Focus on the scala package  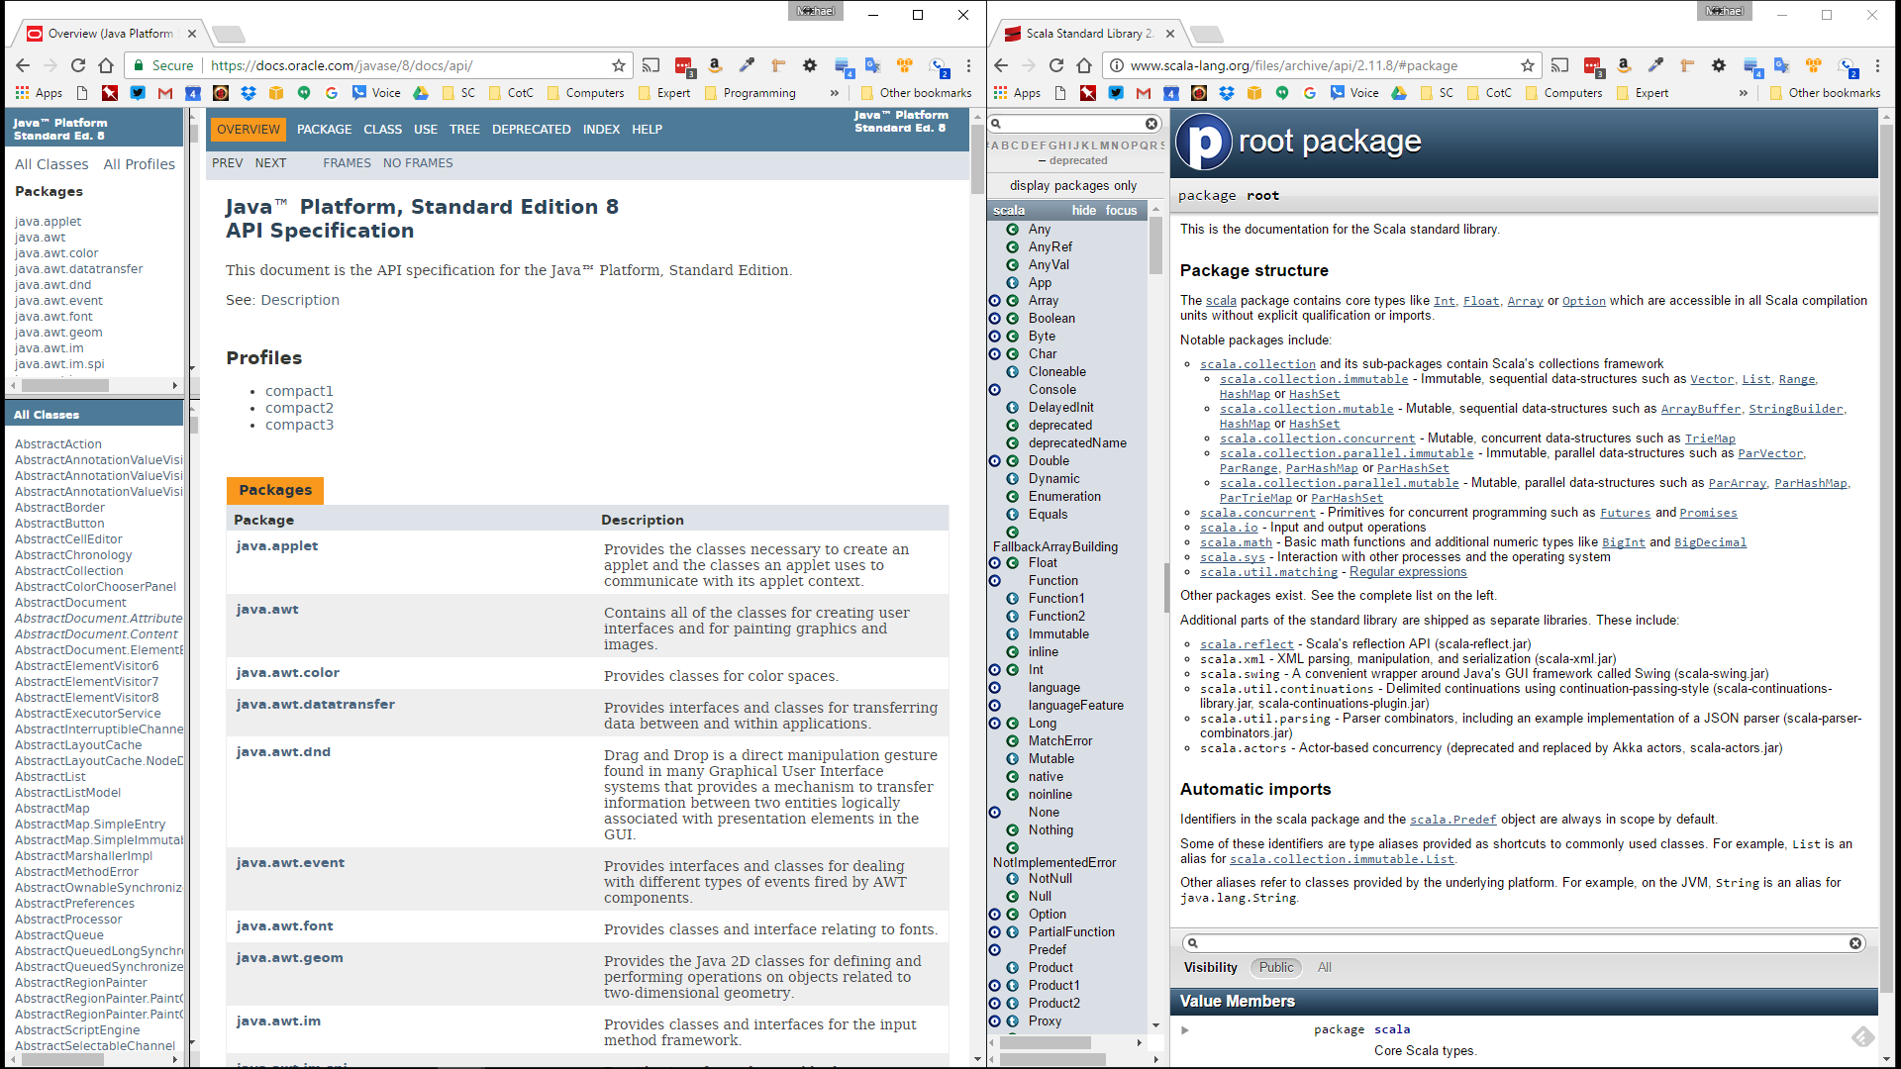tap(1121, 210)
